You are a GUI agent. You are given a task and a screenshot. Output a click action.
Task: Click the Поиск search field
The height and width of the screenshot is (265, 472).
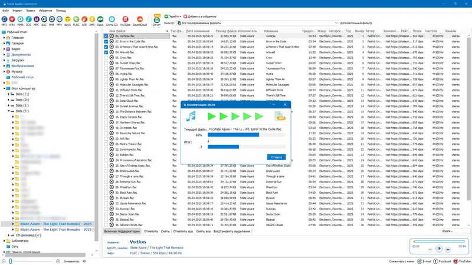455,231
